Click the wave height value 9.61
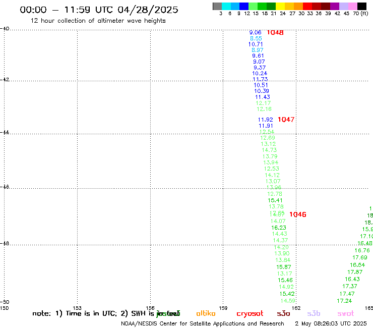Viewport: 373px width, 328px height. tap(258, 56)
